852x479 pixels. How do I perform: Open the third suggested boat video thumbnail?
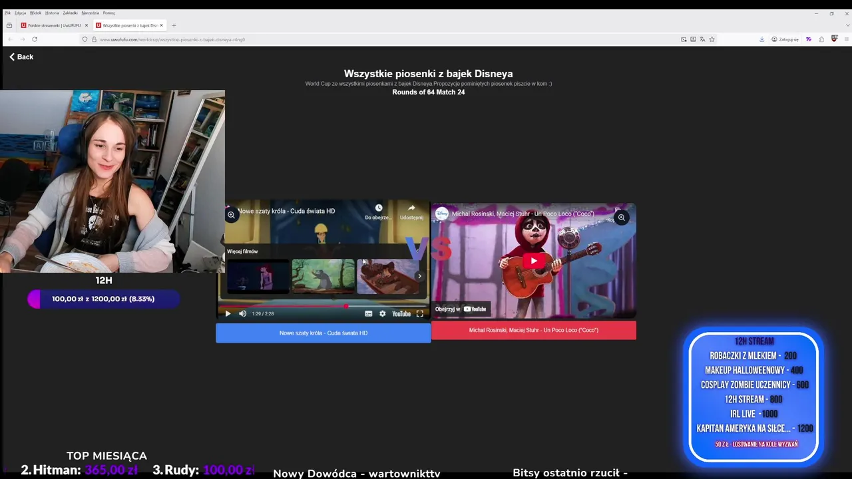(388, 276)
